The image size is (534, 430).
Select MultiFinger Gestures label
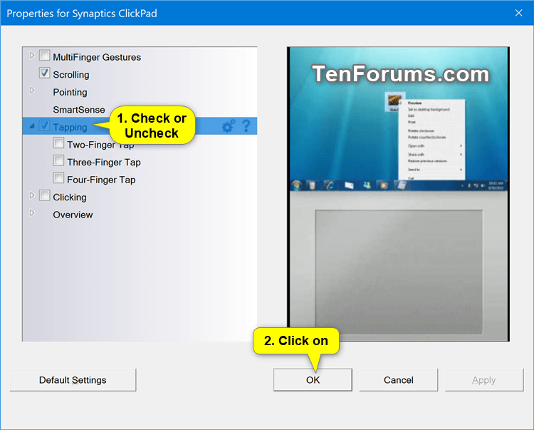pyautogui.click(x=97, y=57)
